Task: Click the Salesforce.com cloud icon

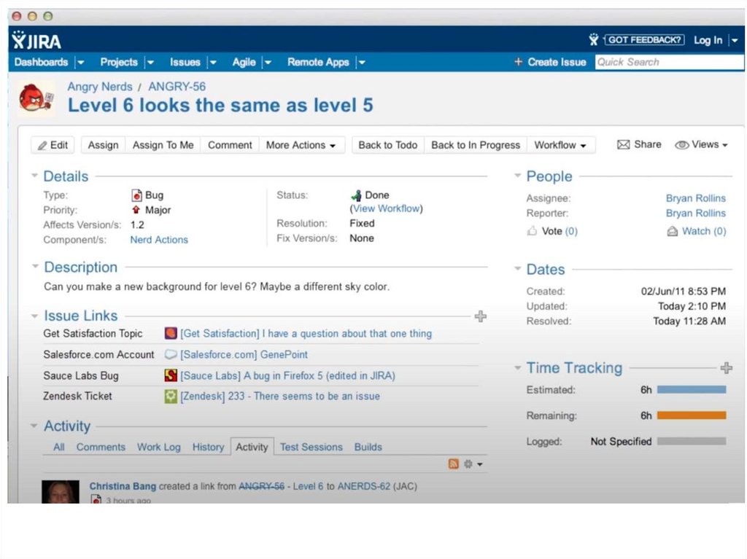Action: (171, 355)
